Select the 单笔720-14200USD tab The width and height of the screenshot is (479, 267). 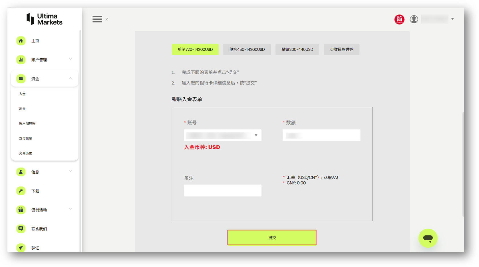coord(195,49)
